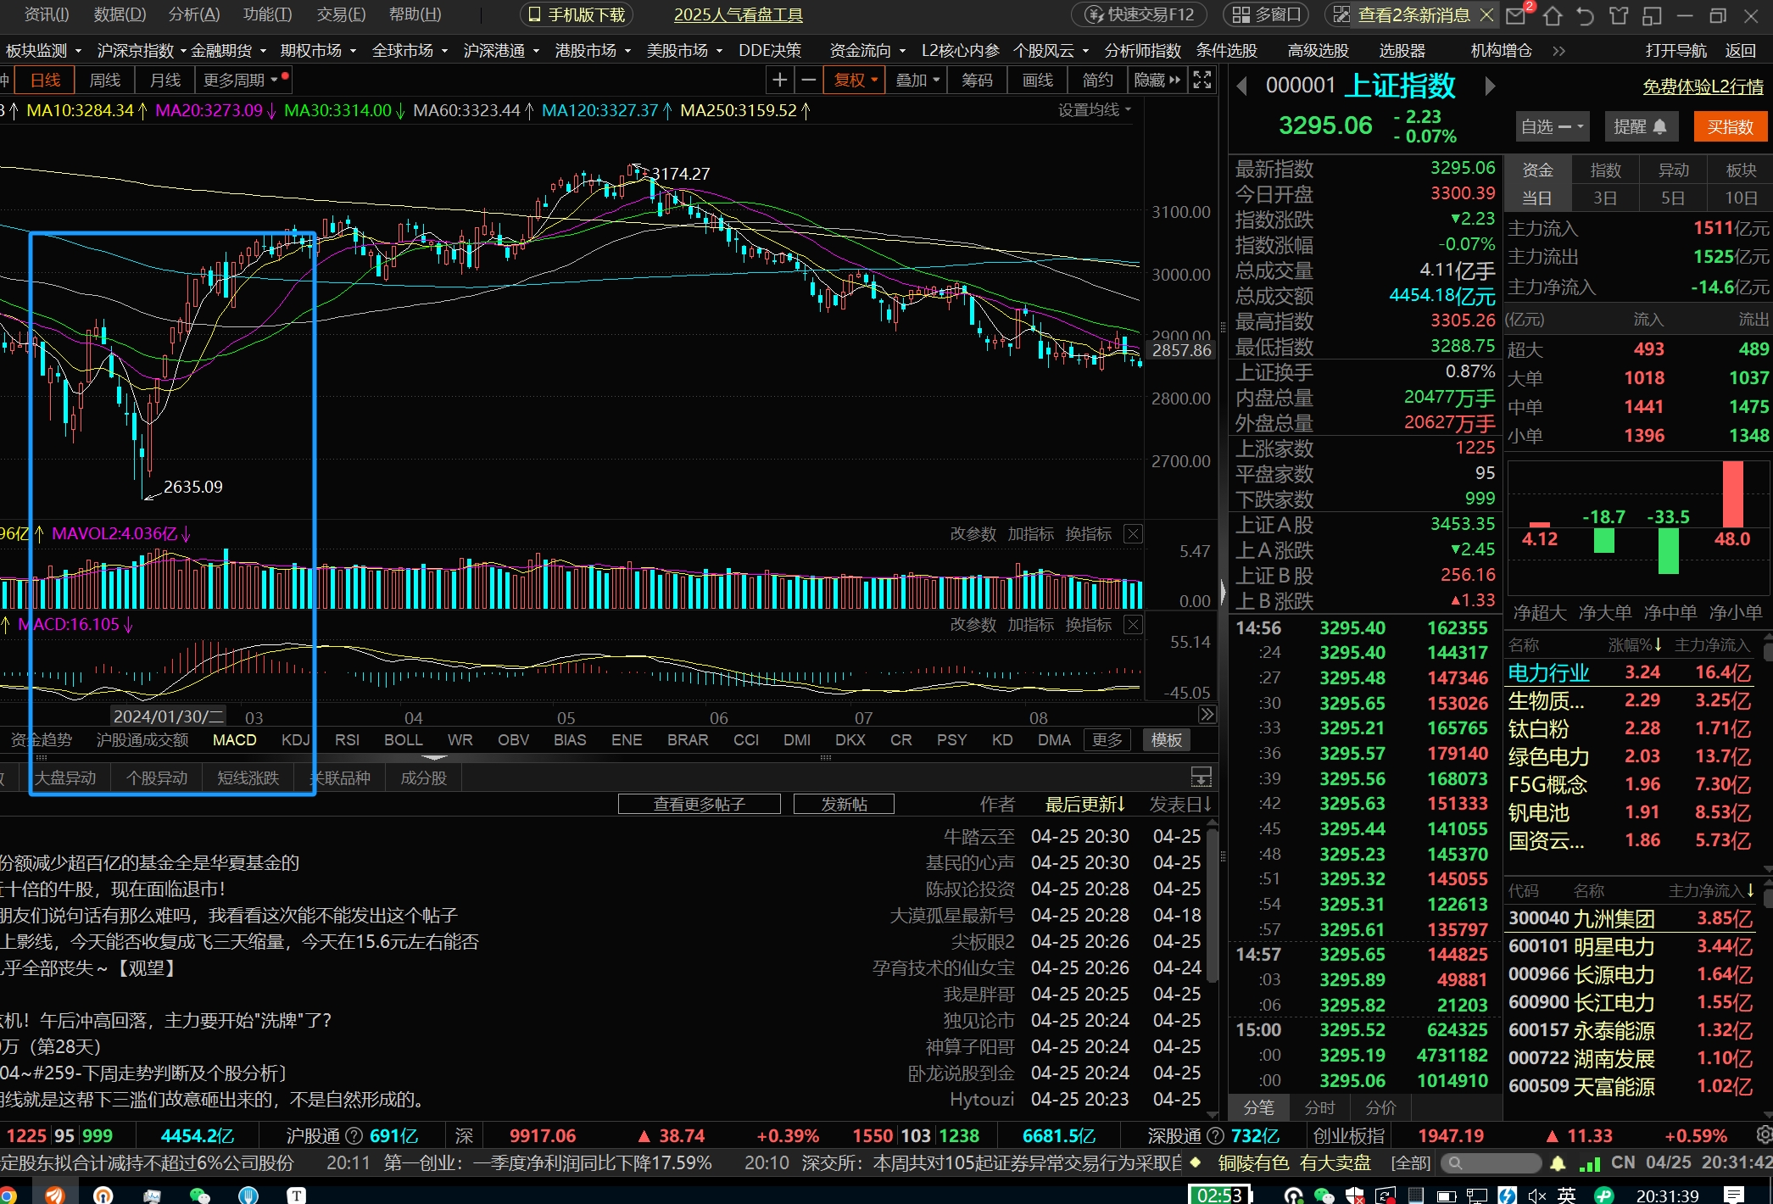1773x1204 pixels.
Task: Go to previous index with left arrow
Action: pos(1242,86)
